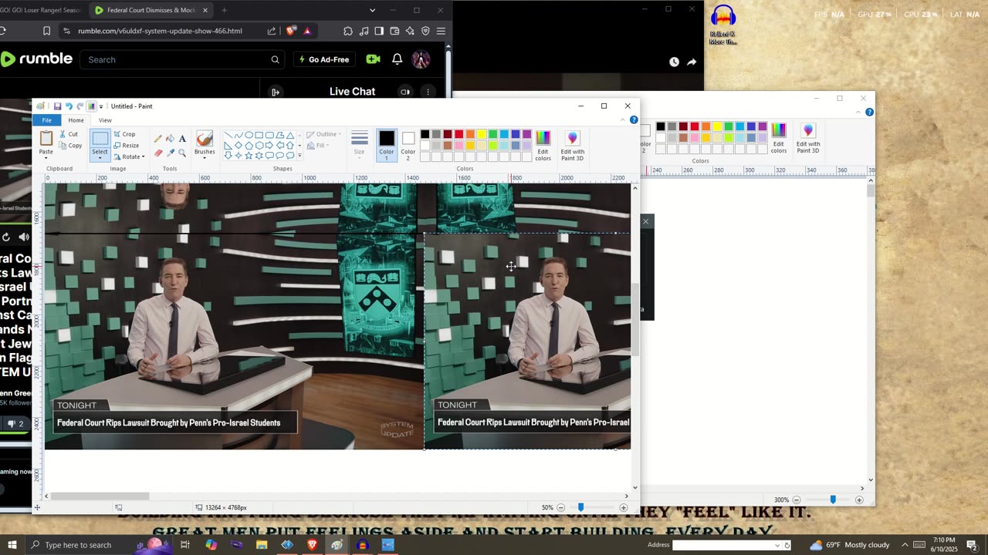Click the zoom slider in front Paint
Image resolution: width=988 pixels, height=555 pixels.
tap(581, 507)
